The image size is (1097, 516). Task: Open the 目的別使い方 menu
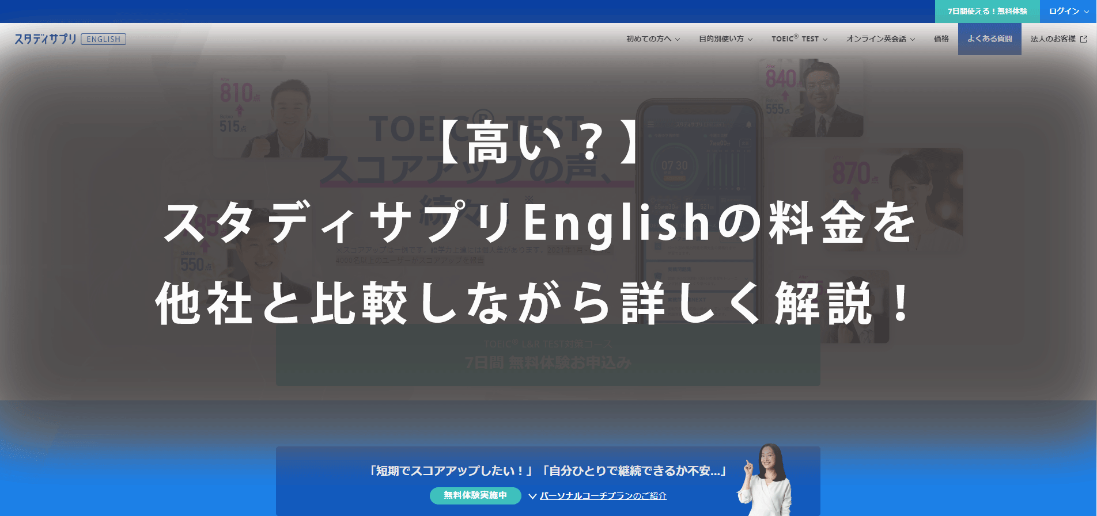click(x=726, y=39)
